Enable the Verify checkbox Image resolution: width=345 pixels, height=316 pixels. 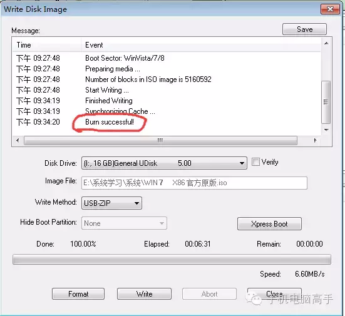point(255,162)
